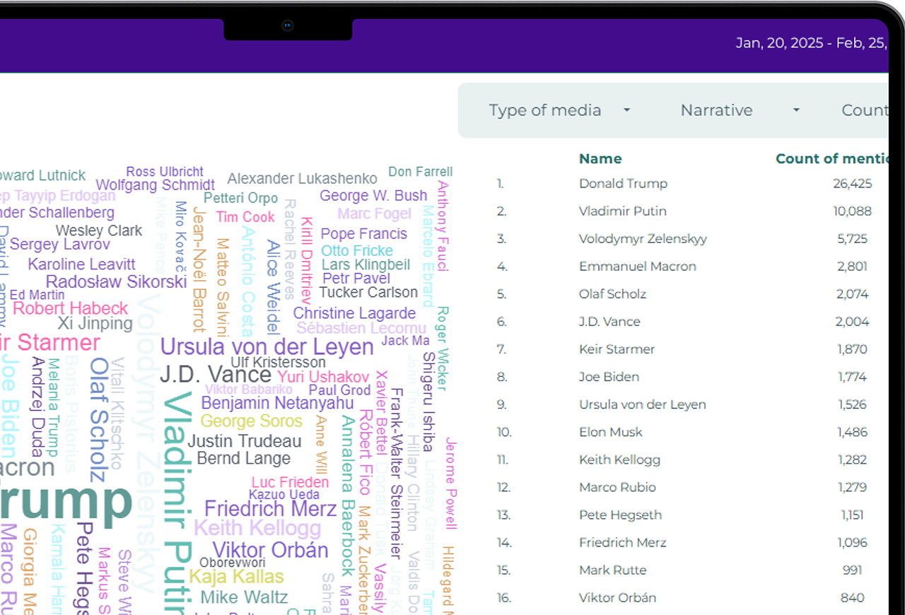This screenshot has height=615, width=905.
Task: Click Ursula von der Leyen in word cloud
Action: [x=267, y=347]
